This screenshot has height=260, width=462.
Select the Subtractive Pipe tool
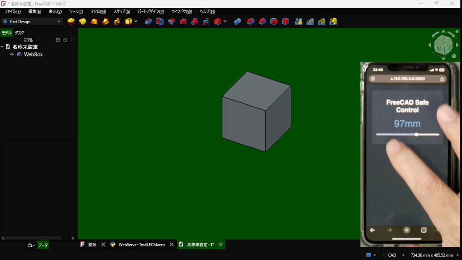pos(194,22)
